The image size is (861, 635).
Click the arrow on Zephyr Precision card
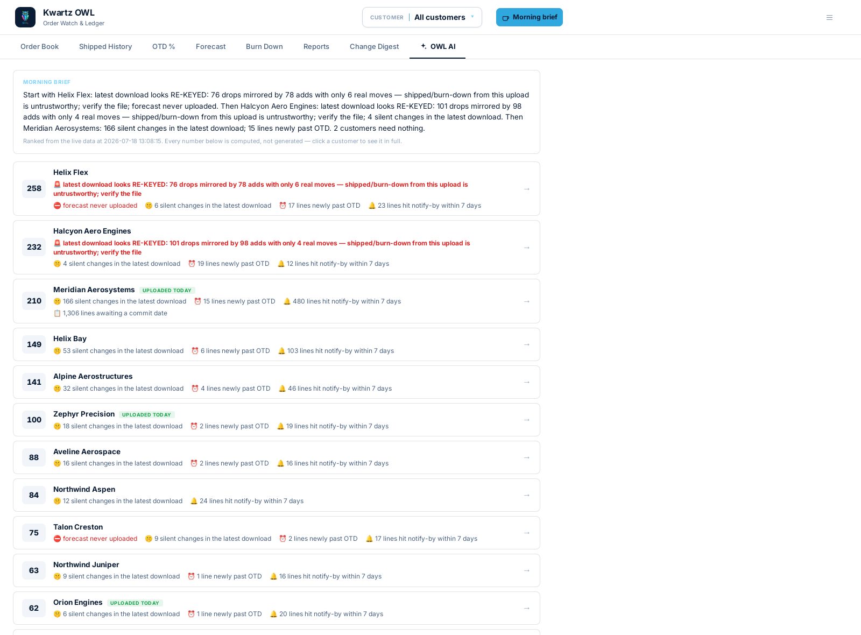[527, 420]
